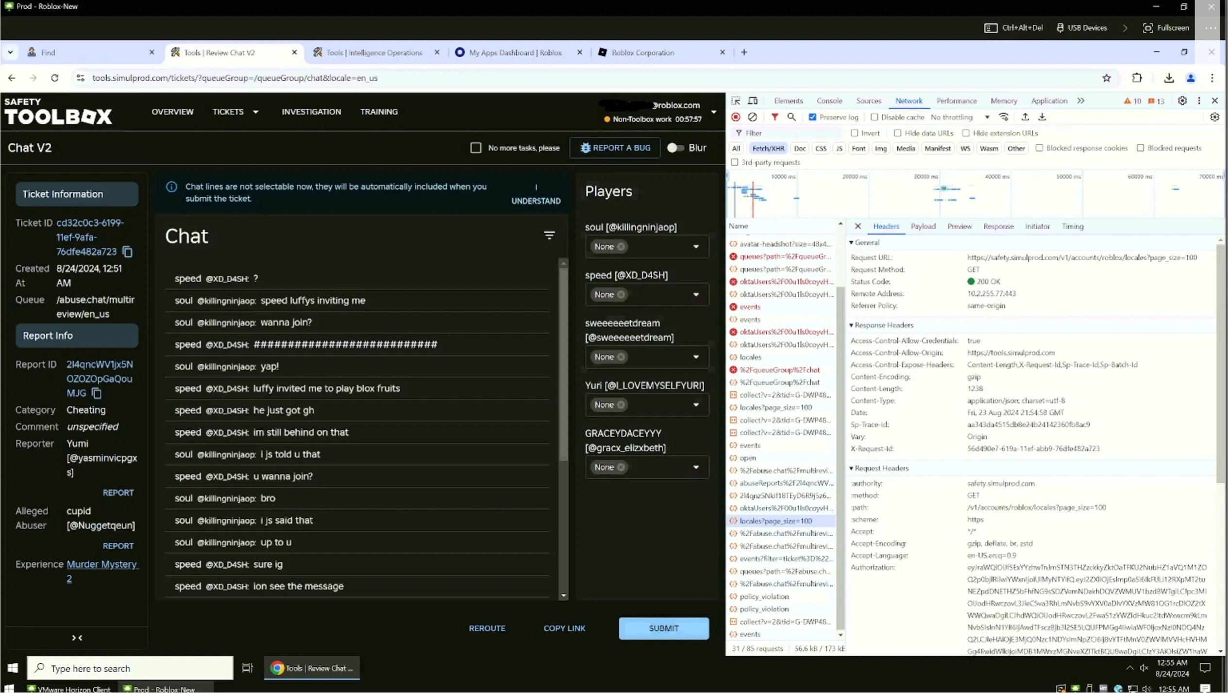The image size is (1228, 693).
Task: Click the chat scrollbar thumb
Action: click(x=563, y=364)
